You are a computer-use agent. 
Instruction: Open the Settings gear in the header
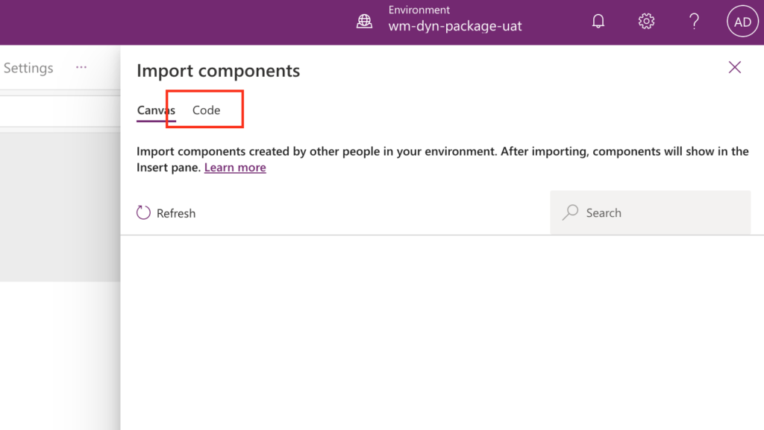[x=646, y=21]
